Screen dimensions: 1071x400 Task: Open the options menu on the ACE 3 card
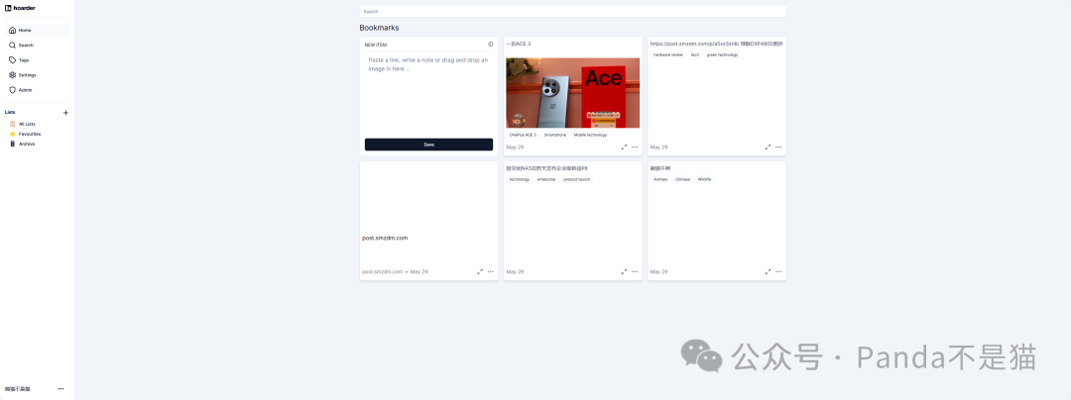click(635, 148)
